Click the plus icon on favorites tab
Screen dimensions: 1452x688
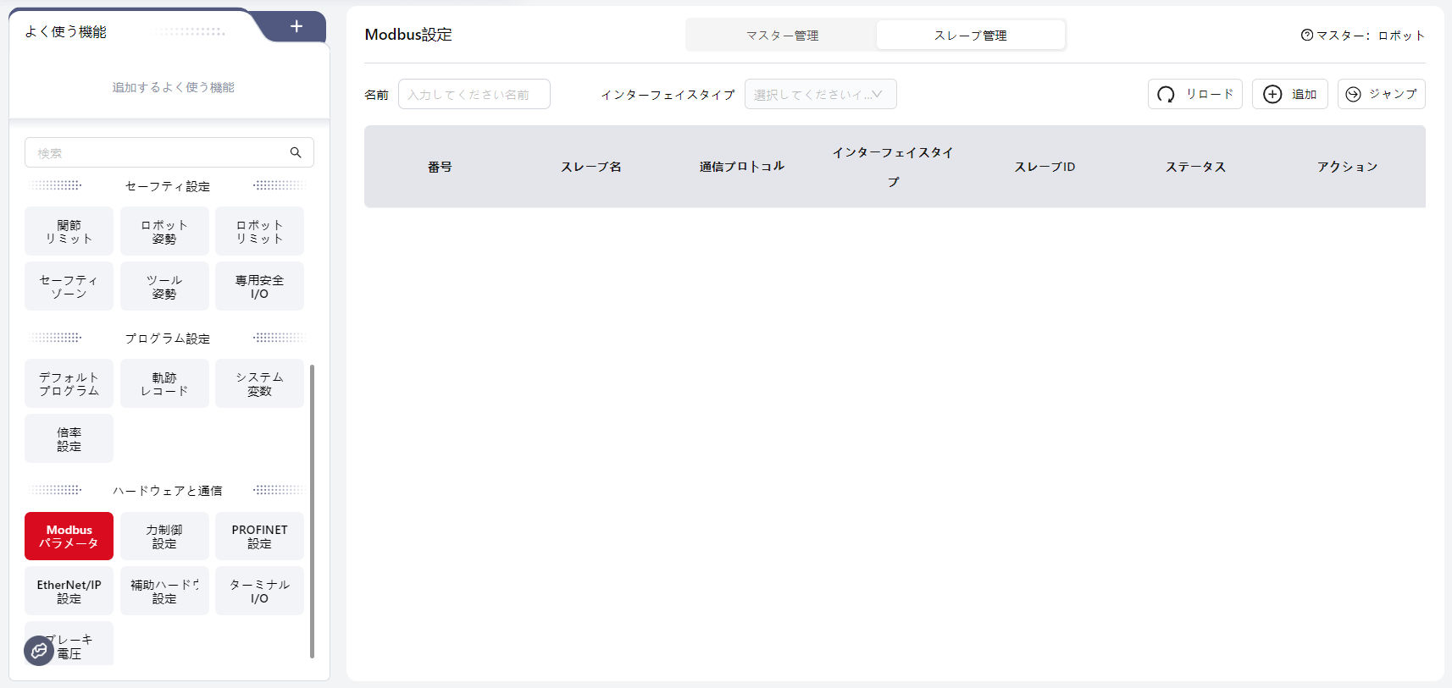[x=296, y=26]
